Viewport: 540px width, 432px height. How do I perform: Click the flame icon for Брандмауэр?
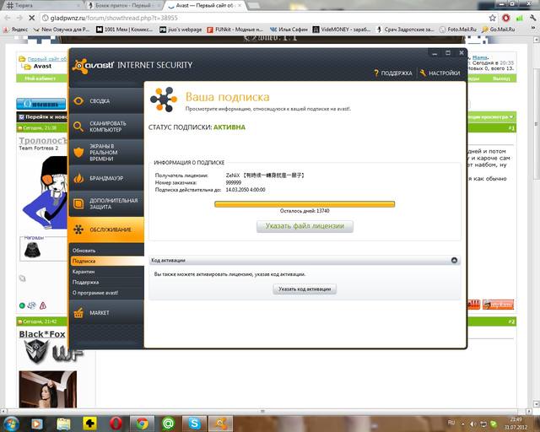point(78,178)
